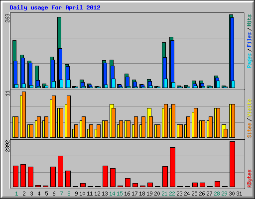This screenshot has height=199, width=255.
Task: Click the blue "Files" legend label
Action: (250, 39)
